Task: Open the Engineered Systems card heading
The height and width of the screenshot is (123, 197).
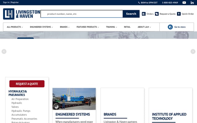Action: coord(73,114)
